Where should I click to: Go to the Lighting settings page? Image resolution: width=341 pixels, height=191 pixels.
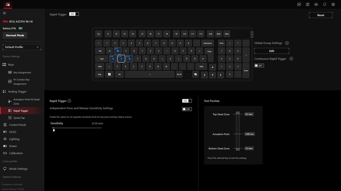point(14,139)
